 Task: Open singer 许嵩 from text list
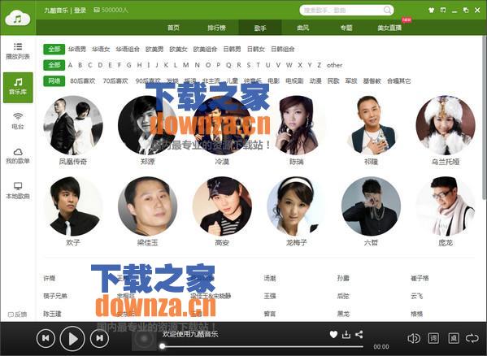tap(50, 278)
